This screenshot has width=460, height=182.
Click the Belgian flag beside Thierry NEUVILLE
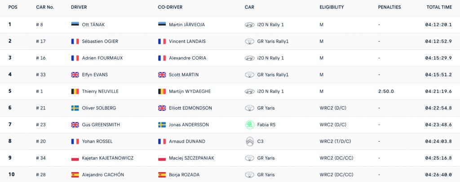[x=75, y=91]
